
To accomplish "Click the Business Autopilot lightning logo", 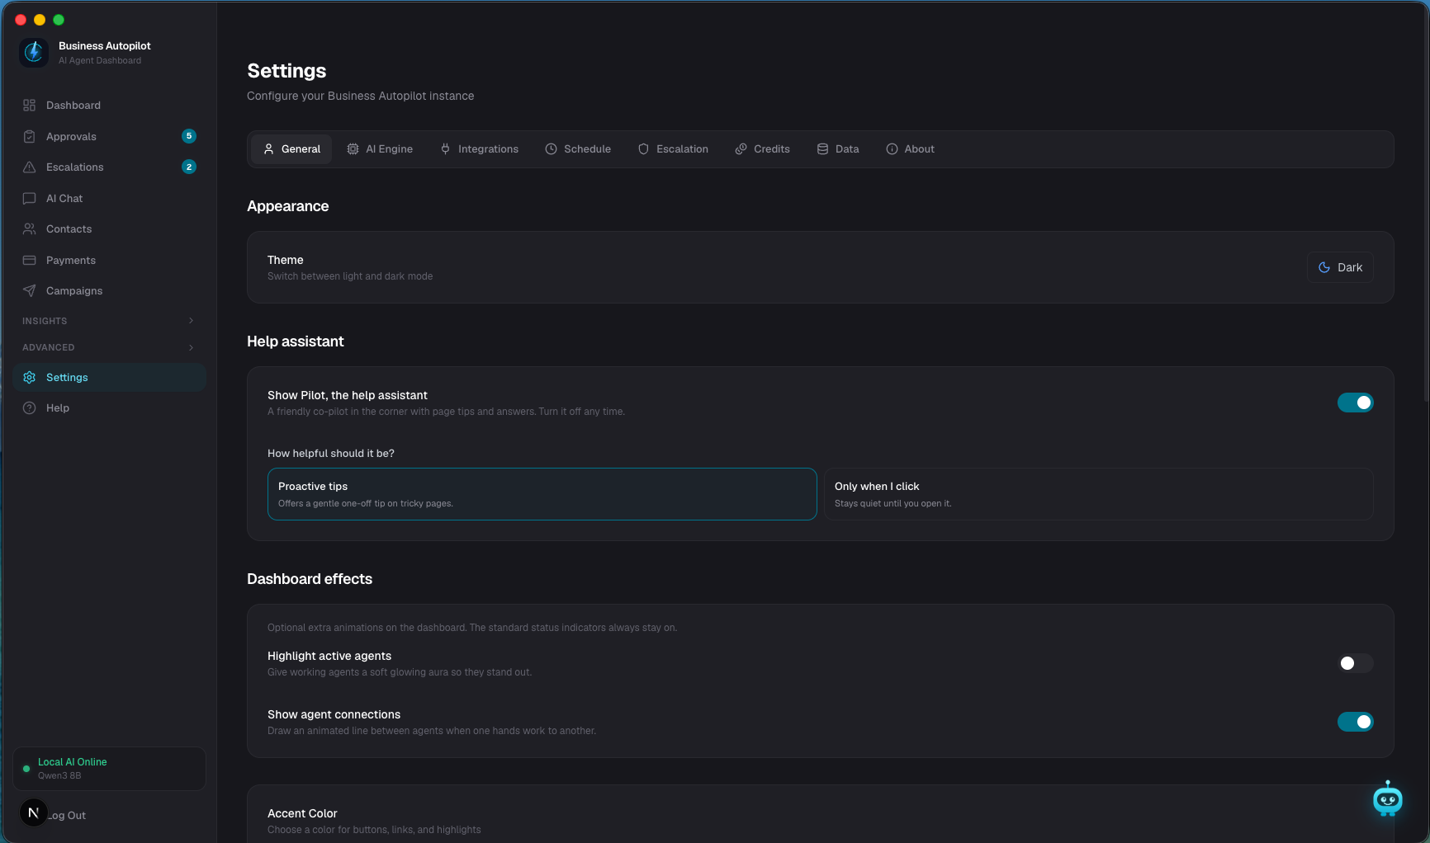I will [x=34, y=52].
